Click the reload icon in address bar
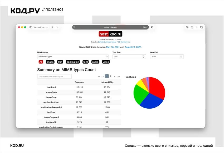 (147, 27)
